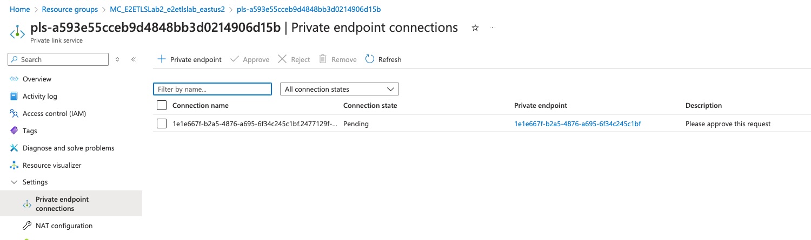Viewport: 811px width, 240px height.
Task: Open the more options ellipsis in title
Action: (493, 28)
